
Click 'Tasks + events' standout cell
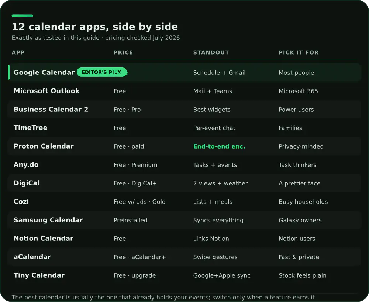pyautogui.click(x=215, y=165)
